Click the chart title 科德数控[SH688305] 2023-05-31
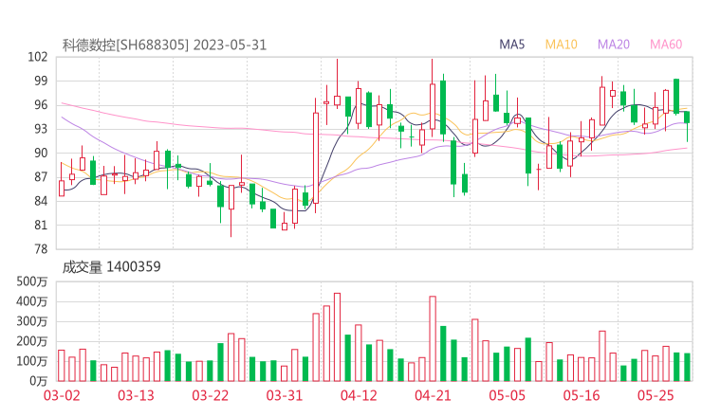This screenshot has height=417, width=702. tap(164, 45)
